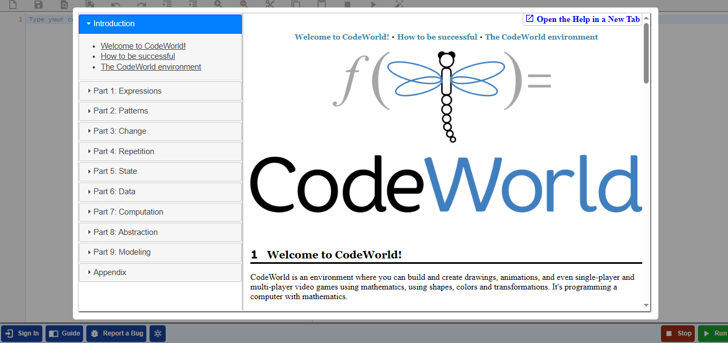Expand Part 8: Abstraction
Image resolution: width=728 pixels, height=343 pixels.
(x=160, y=232)
